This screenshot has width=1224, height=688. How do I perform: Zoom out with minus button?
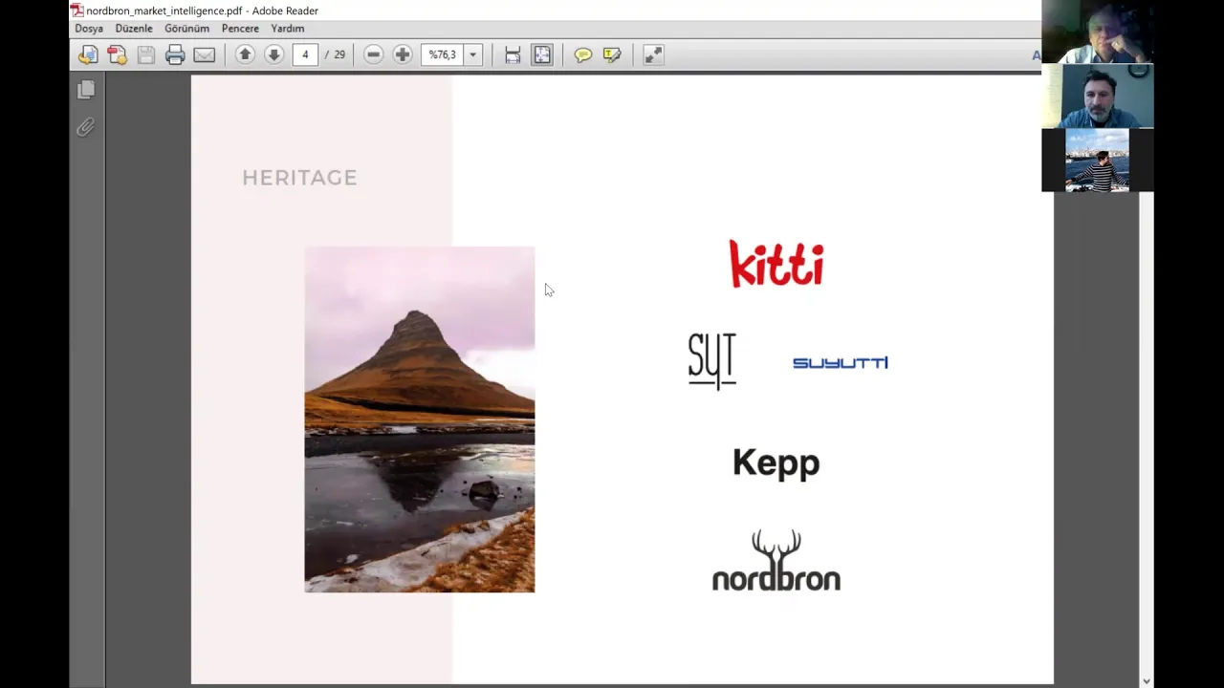pos(374,54)
